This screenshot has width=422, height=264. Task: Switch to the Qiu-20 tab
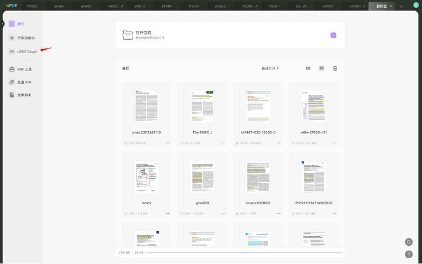pyautogui.click(x=301, y=6)
